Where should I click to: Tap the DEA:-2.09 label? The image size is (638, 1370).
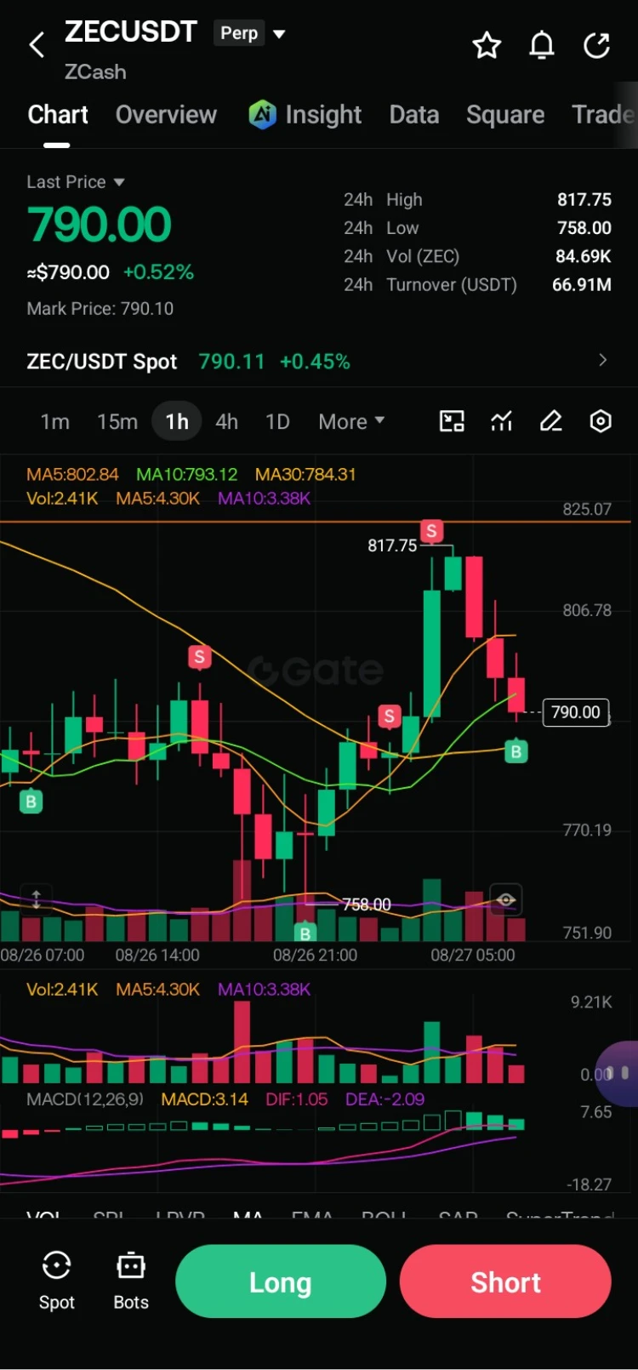point(385,1099)
